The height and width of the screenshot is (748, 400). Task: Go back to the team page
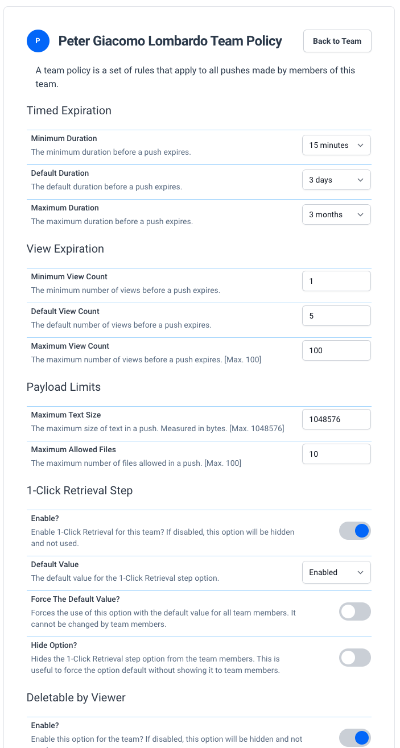pos(337,41)
